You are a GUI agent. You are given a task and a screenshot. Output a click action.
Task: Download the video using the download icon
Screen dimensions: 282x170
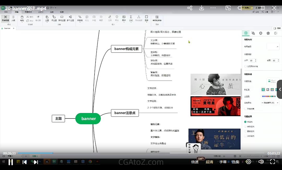click(x=202, y=8)
